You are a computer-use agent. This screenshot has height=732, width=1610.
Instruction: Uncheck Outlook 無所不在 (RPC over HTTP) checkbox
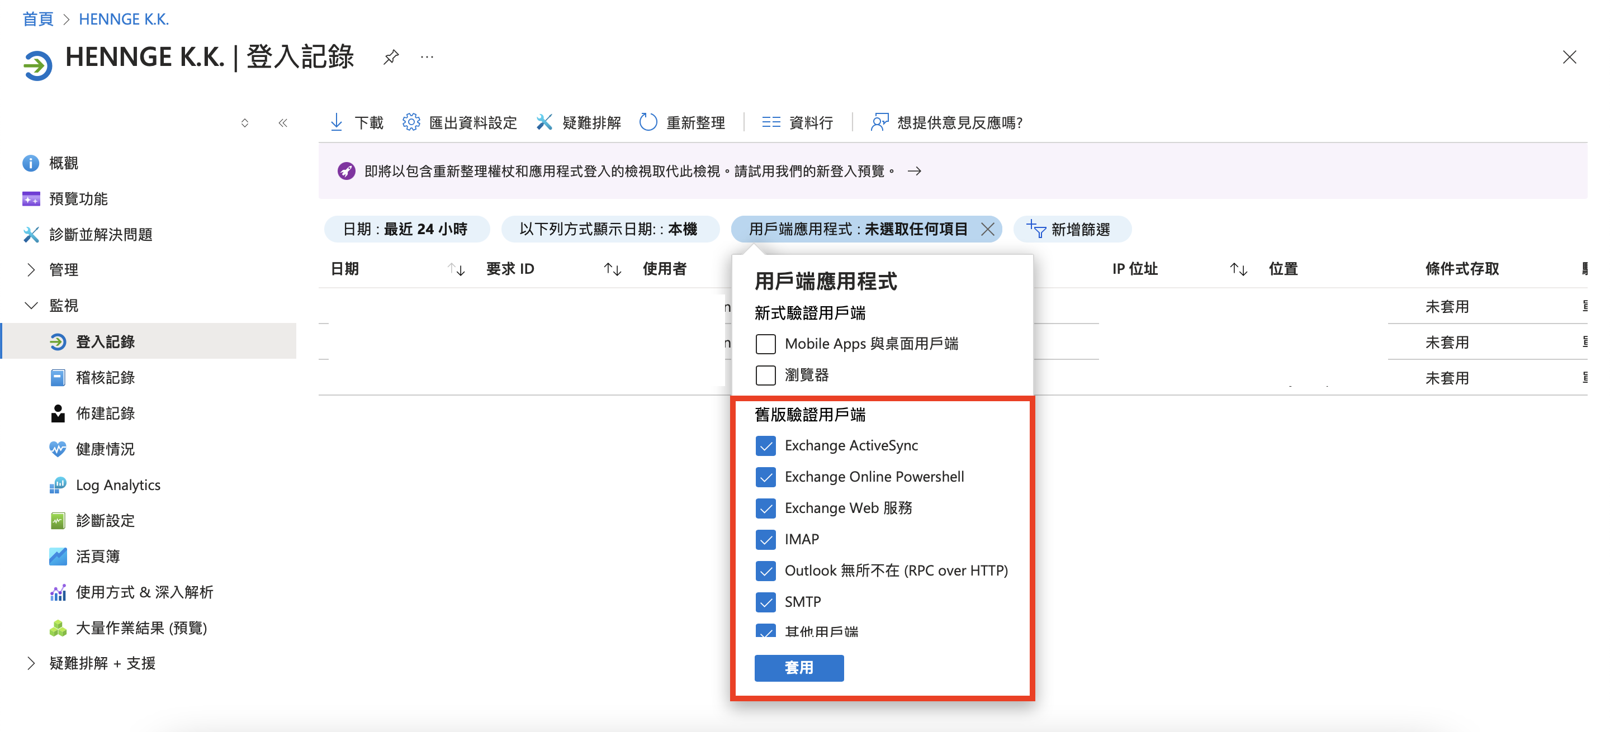(x=766, y=571)
